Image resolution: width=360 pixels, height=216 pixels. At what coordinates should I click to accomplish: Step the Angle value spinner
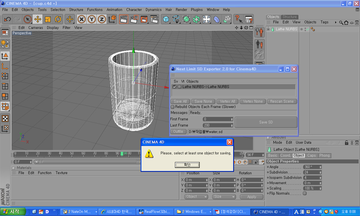coord(320,167)
